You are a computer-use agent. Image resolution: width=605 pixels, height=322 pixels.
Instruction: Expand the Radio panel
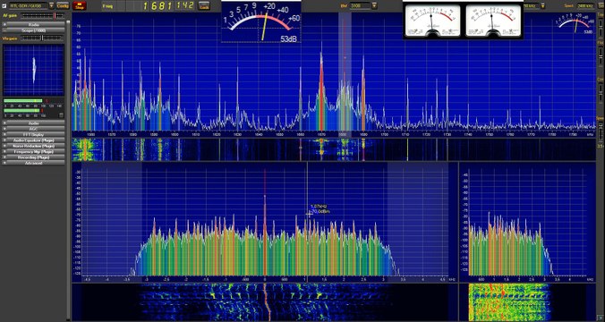34,24
